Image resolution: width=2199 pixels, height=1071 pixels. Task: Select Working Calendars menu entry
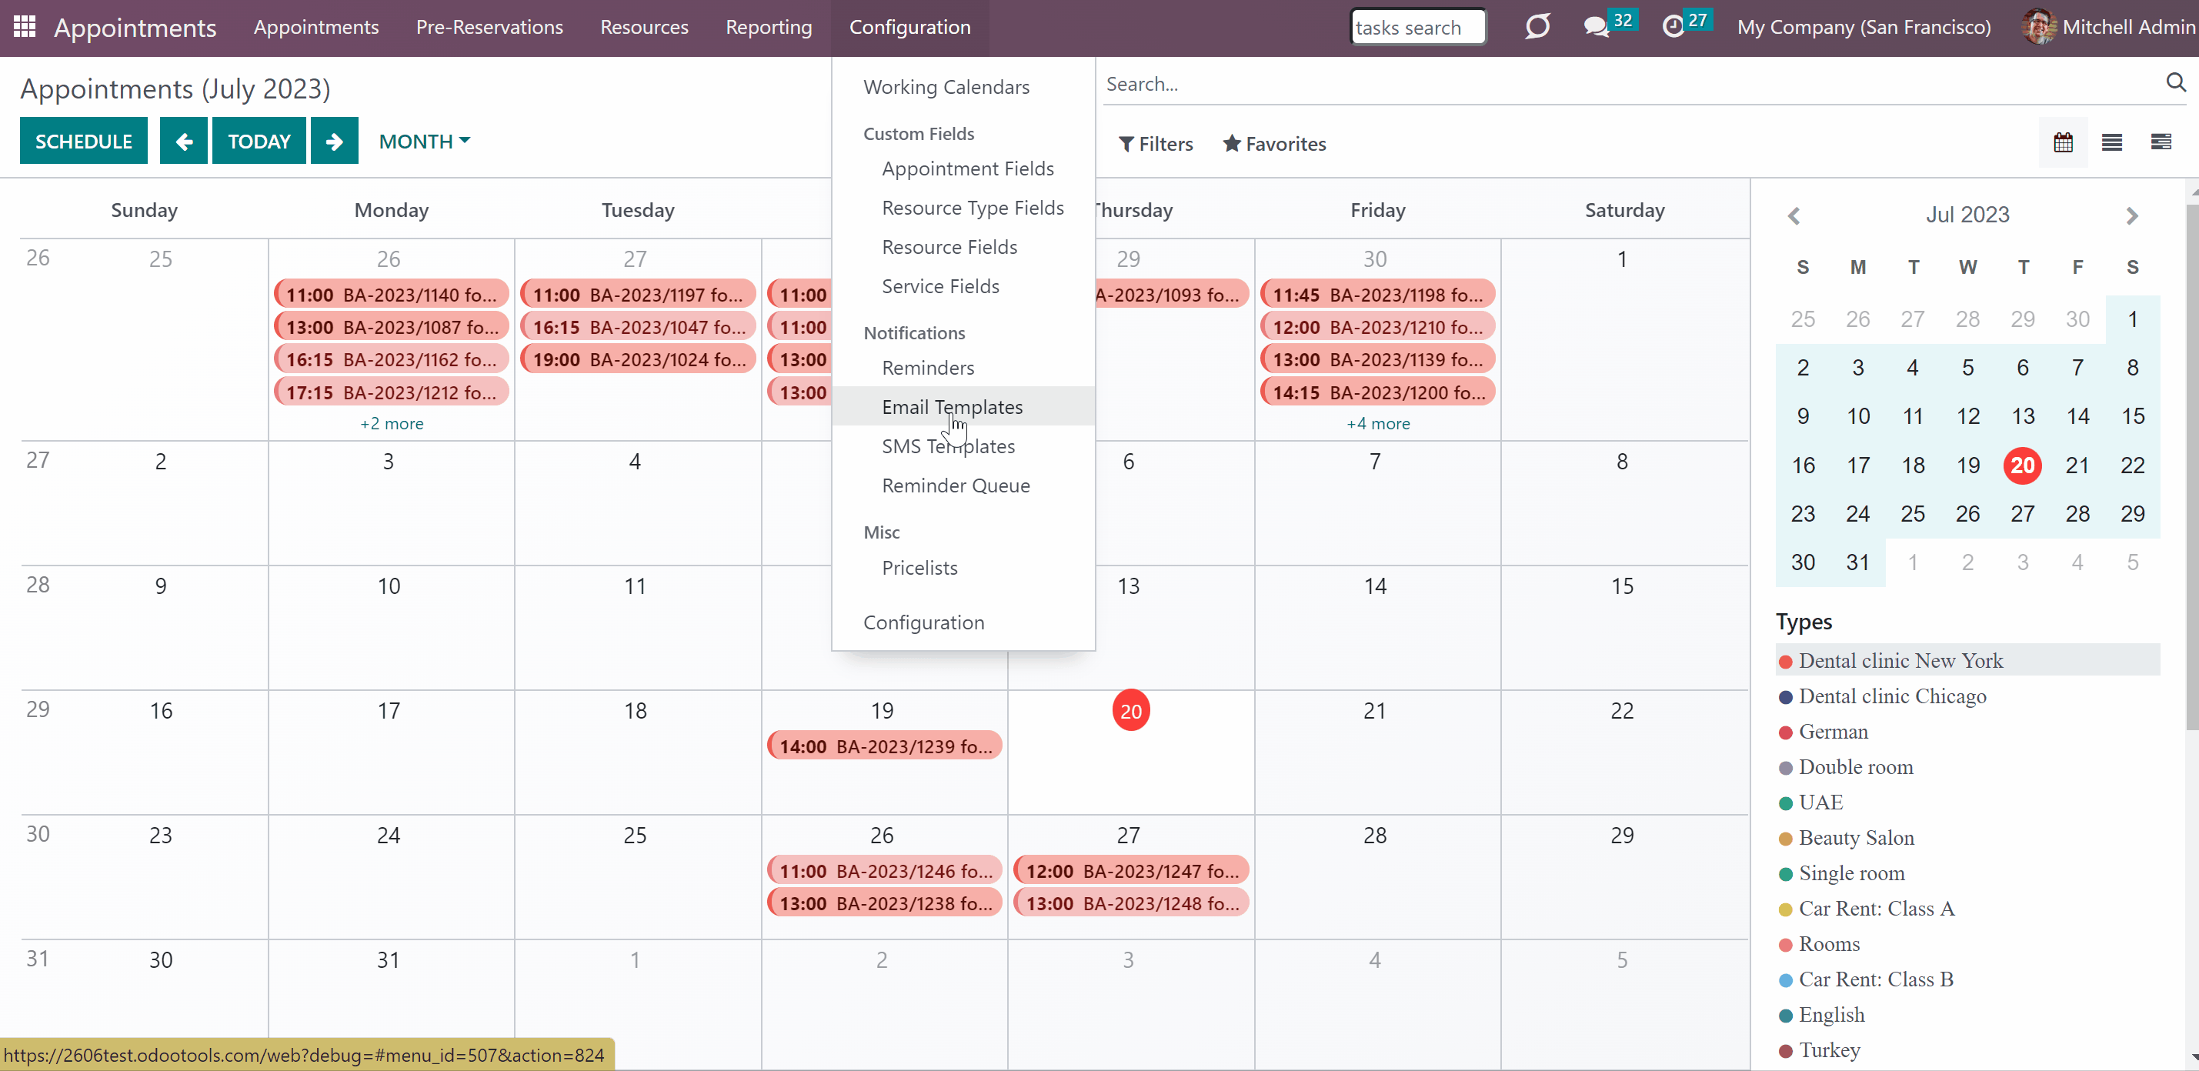pyautogui.click(x=963, y=87)
